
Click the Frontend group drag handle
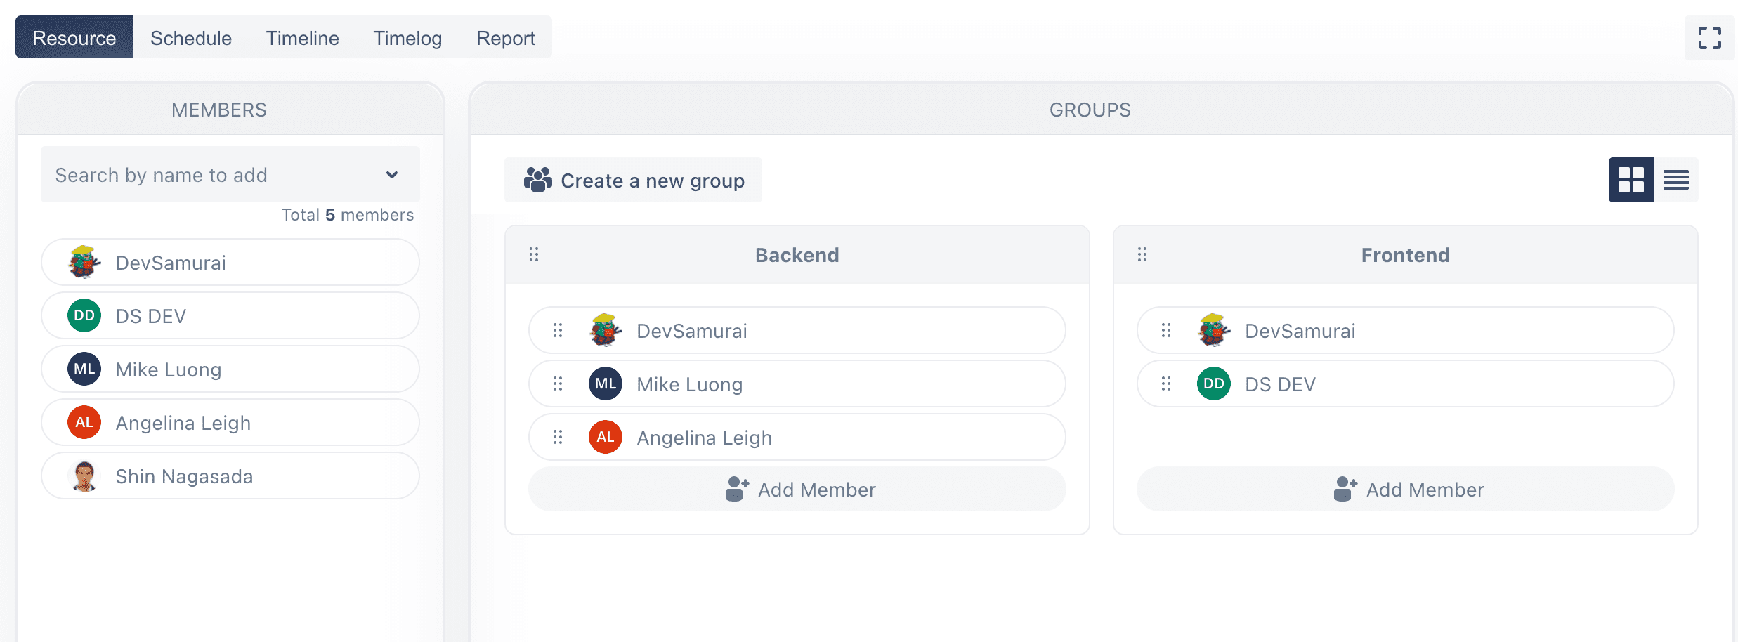coord(1142,254)
